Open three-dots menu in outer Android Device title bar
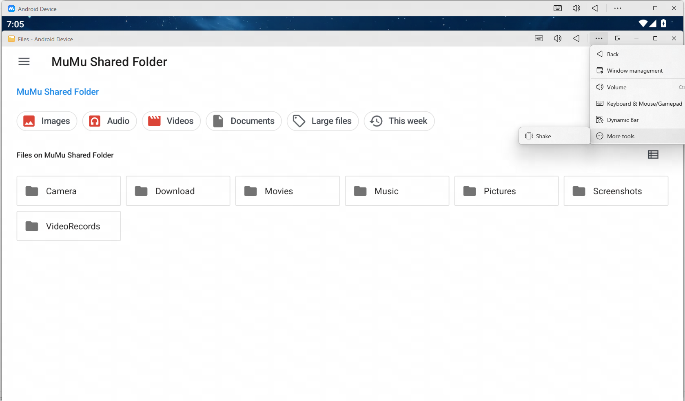The height and width of the screenshot is (401, 685). pyautogui.click(x=618, y=8)
